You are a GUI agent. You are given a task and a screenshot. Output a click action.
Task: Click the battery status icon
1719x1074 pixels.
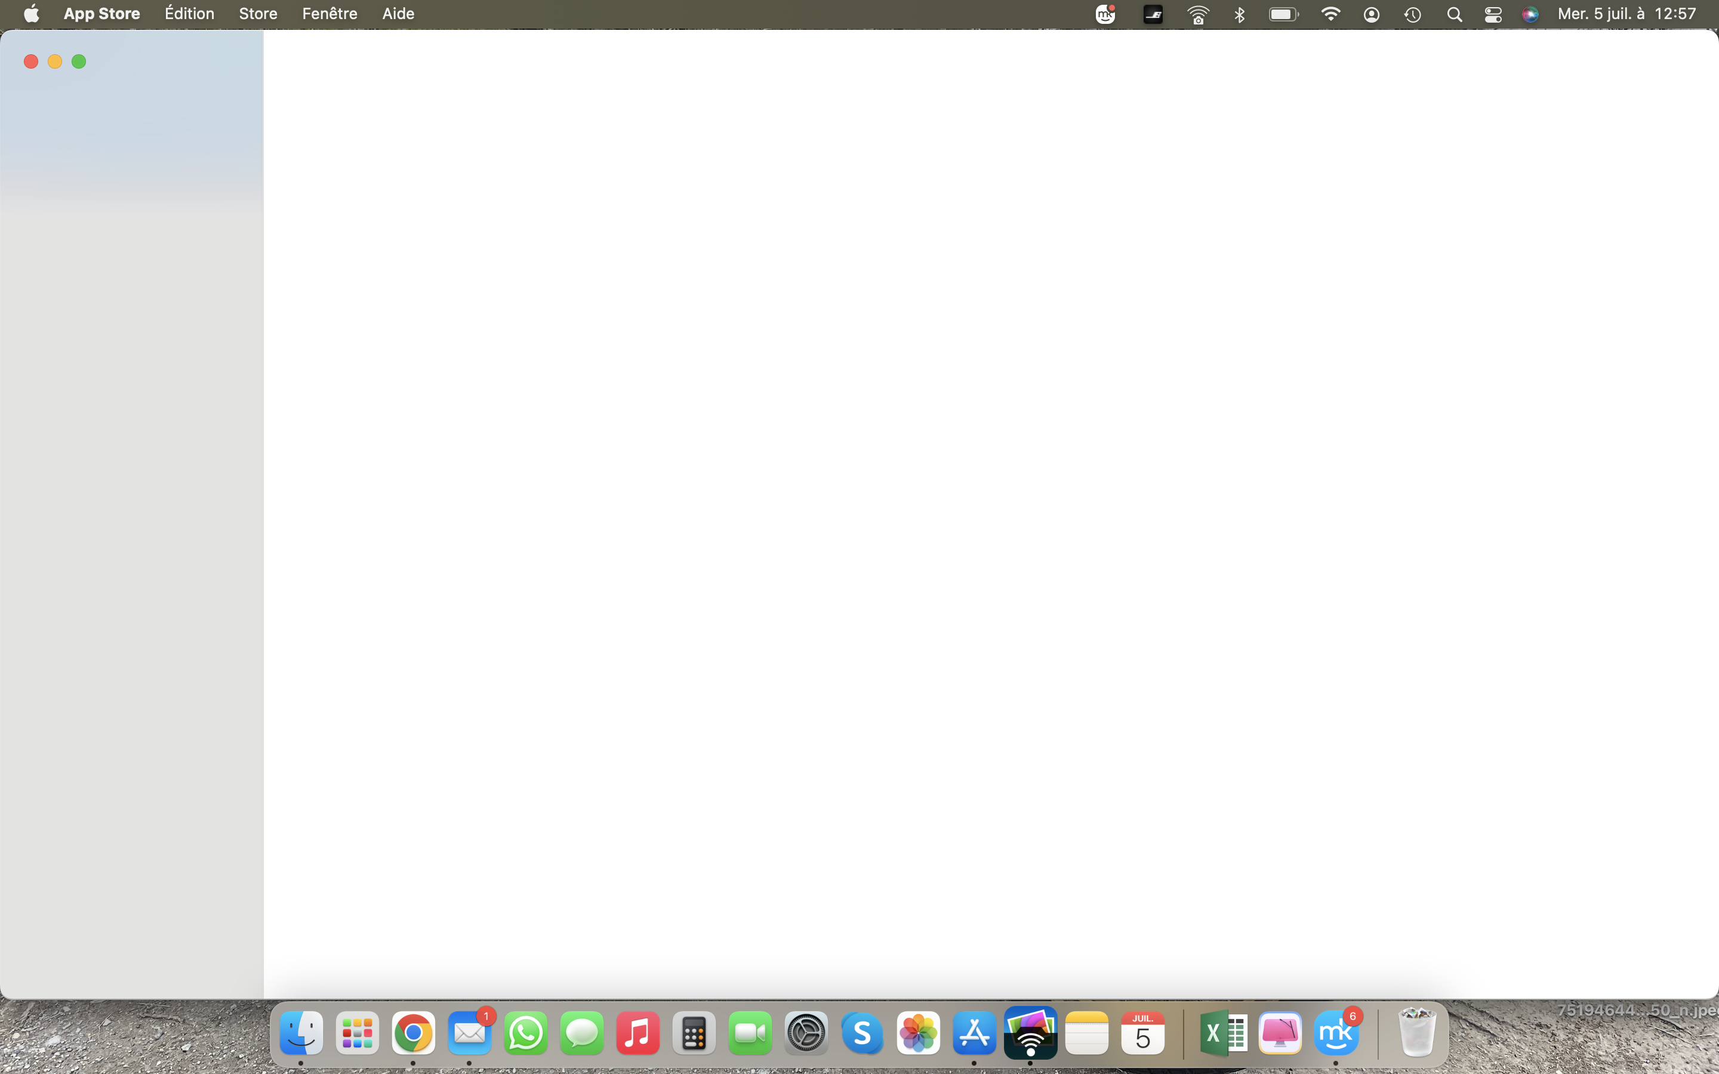(x=1283, y=15)
